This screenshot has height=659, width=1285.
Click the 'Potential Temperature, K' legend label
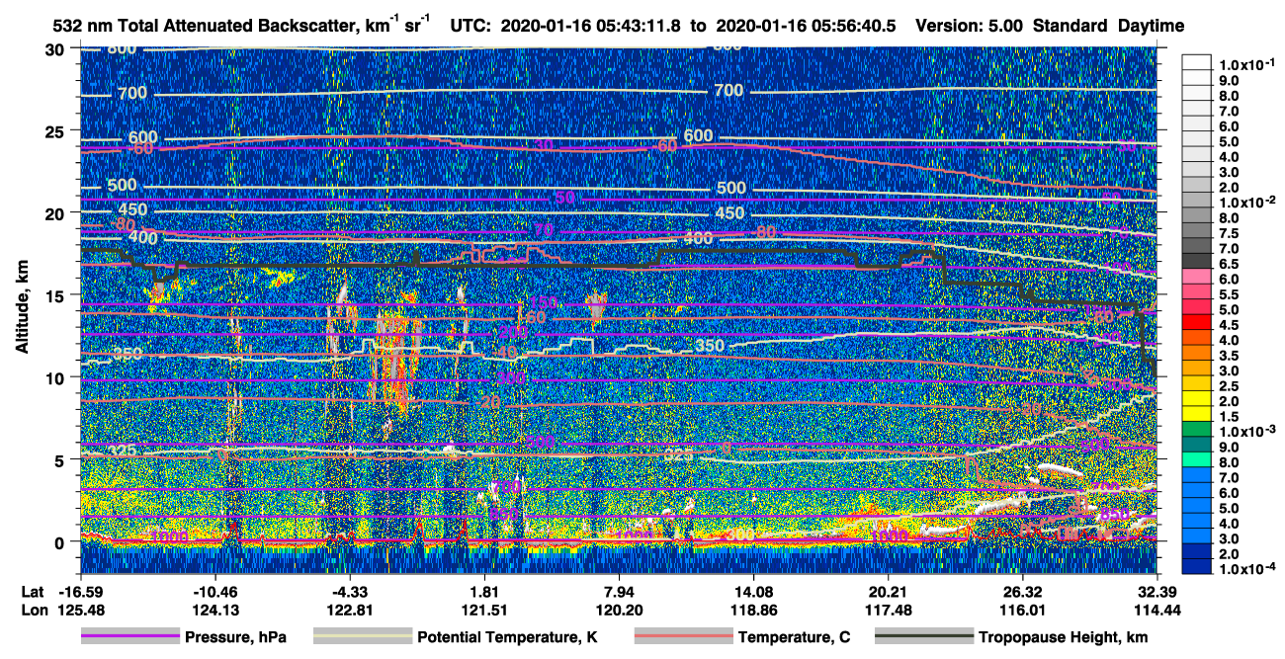click(x=508, y=638)
